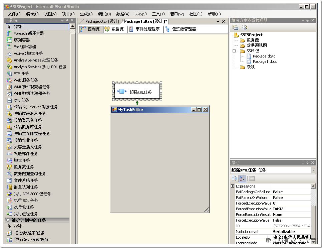The height and width of the screenshot is (248, 322).
Task: Toggle alphabetical sort in properties panel
Action: 242,178
